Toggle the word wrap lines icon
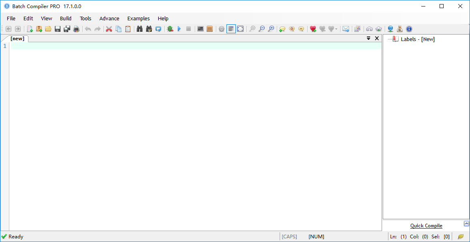 coord(231,29)
